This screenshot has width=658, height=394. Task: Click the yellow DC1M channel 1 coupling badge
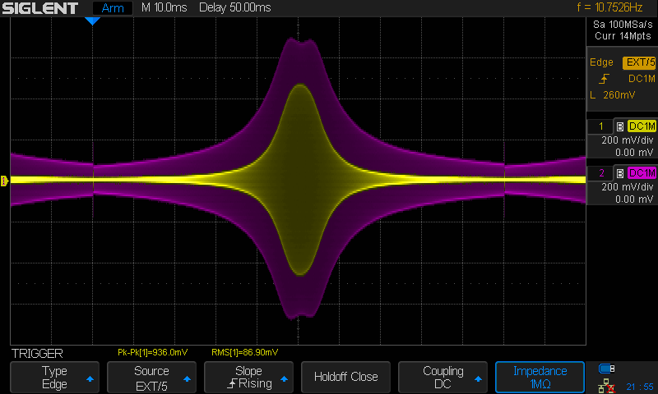click(x=642, y=126)
